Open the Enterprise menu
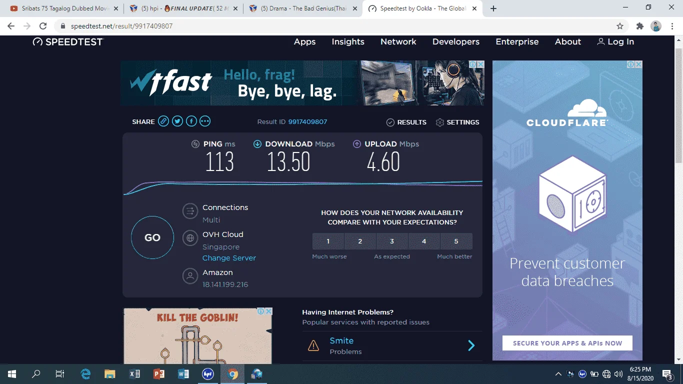The height and width of the screenshot is (384, 683). 517,42
